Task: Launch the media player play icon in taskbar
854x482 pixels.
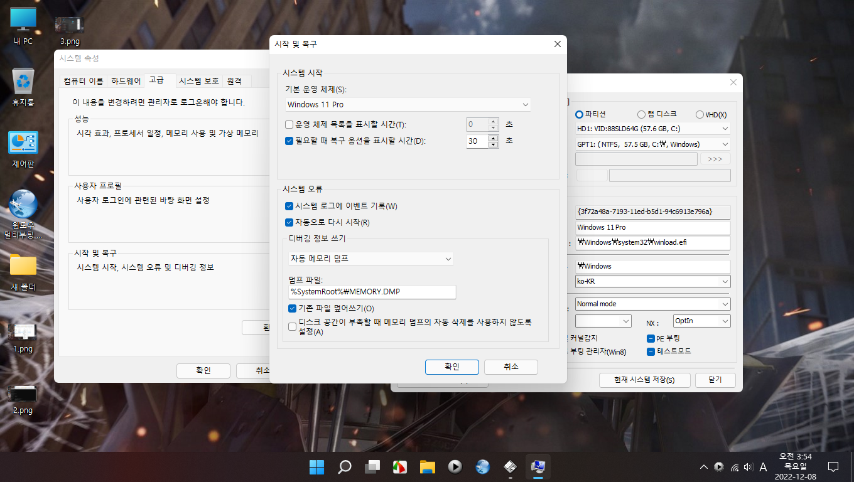Action: tap(455, 467)
